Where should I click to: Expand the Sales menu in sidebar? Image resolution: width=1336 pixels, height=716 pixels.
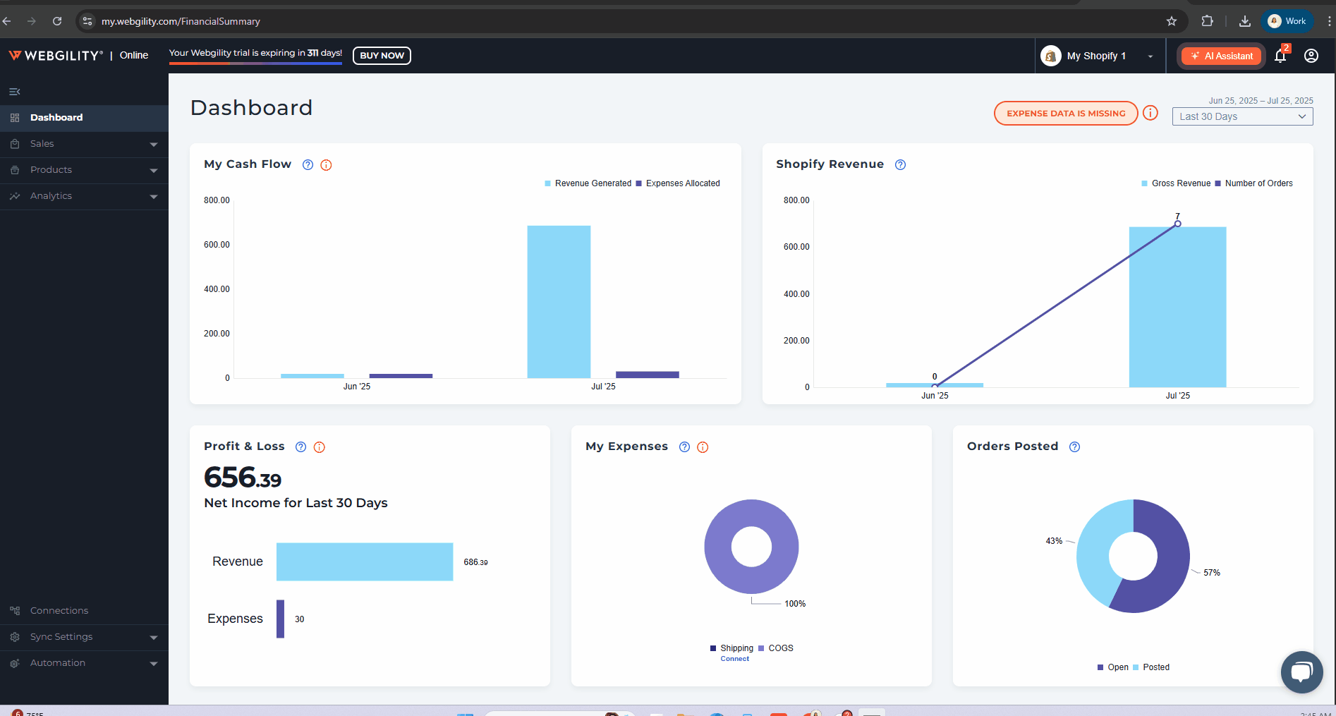click(84, 144)
